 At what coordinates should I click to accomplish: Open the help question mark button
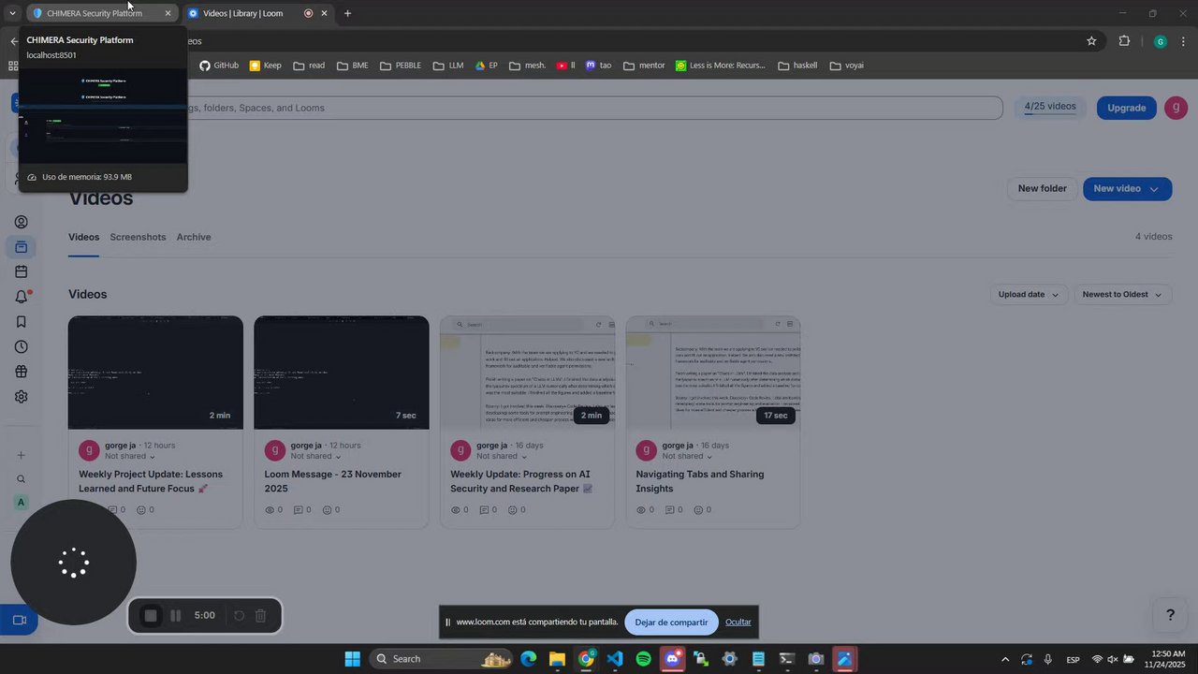(1170, 615)
